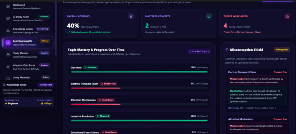Click Frequent Trap label on Electron Transport Chain

280,72
